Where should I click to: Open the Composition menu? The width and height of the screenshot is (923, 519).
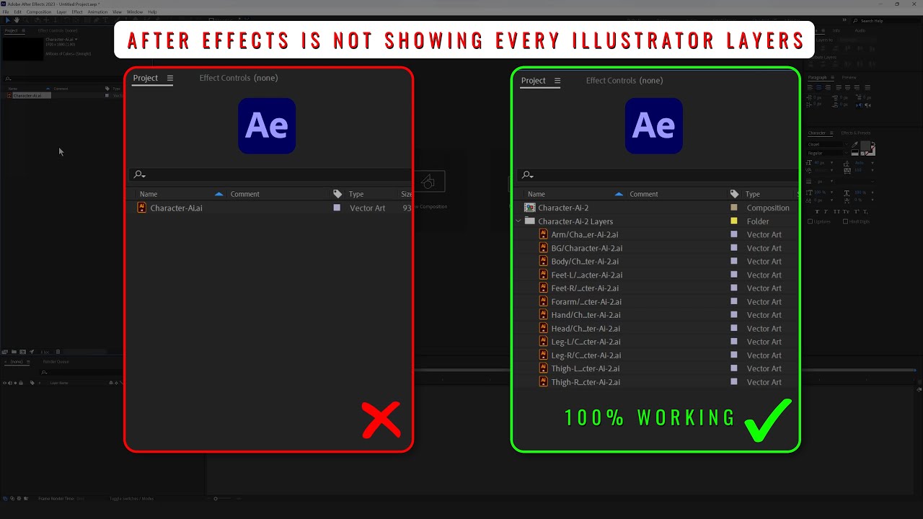pyautogui.click(x=39, y=12)
